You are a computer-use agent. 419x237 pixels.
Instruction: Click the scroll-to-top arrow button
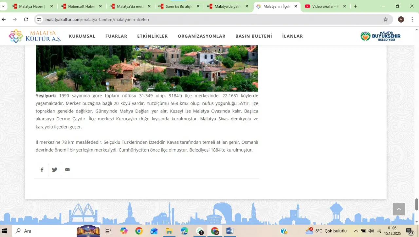coord(399,209)
